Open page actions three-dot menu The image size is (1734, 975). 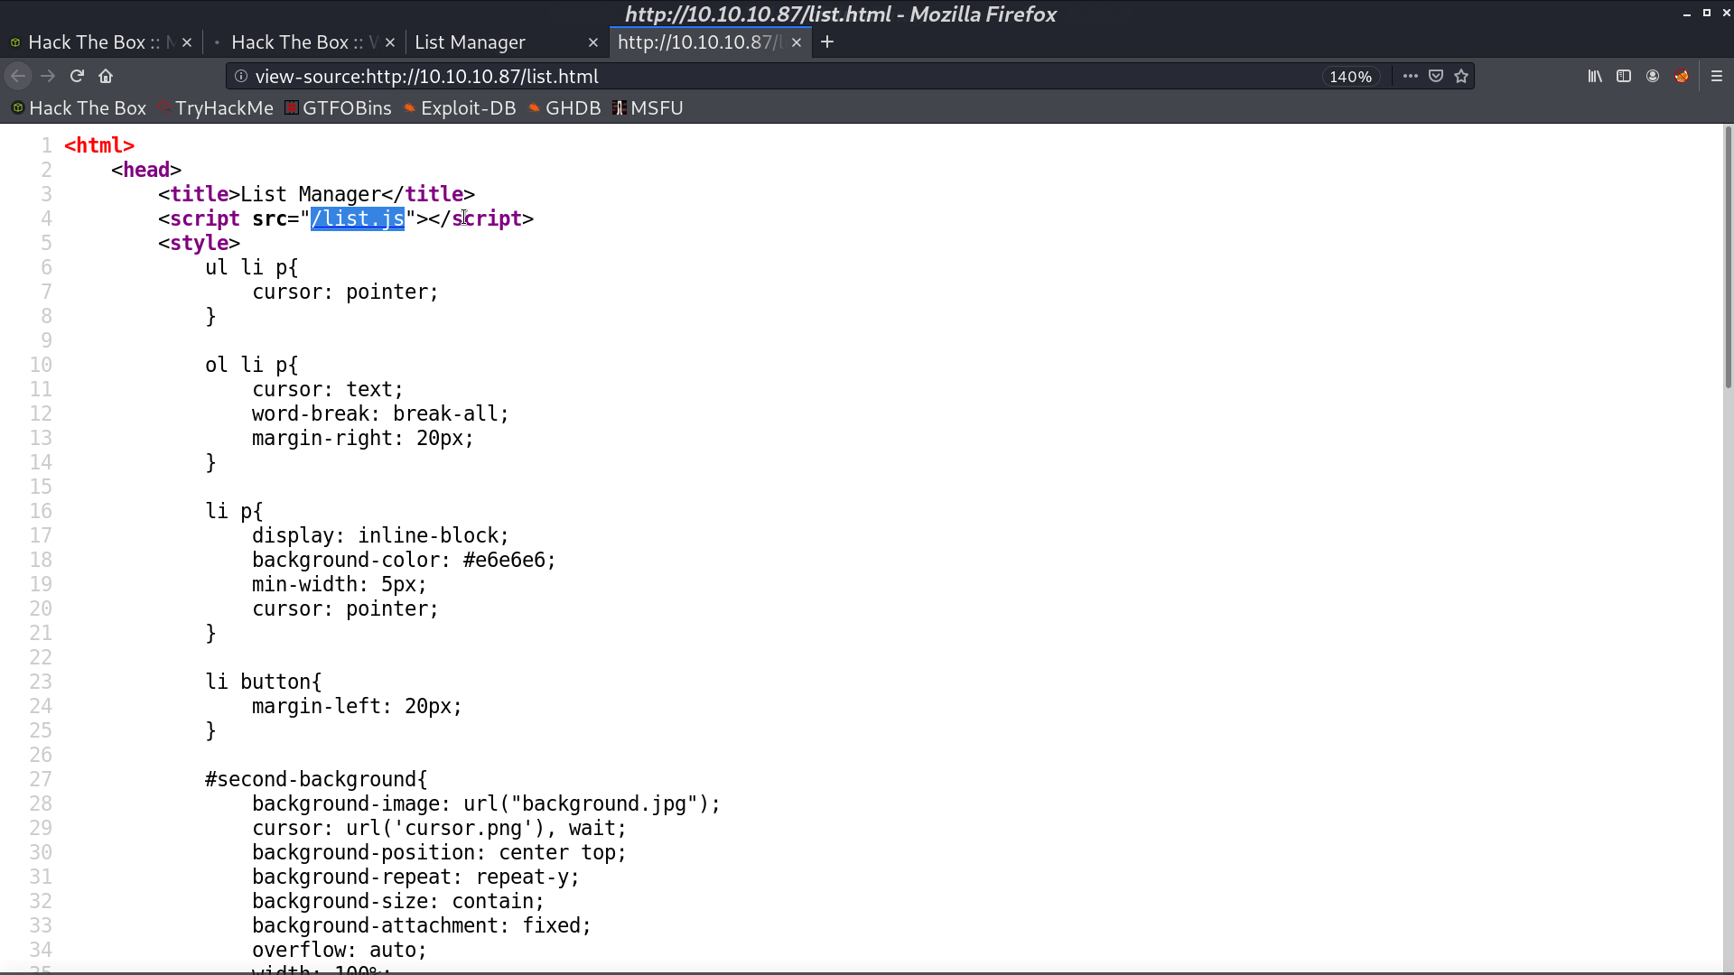(x=1410, y=77)
